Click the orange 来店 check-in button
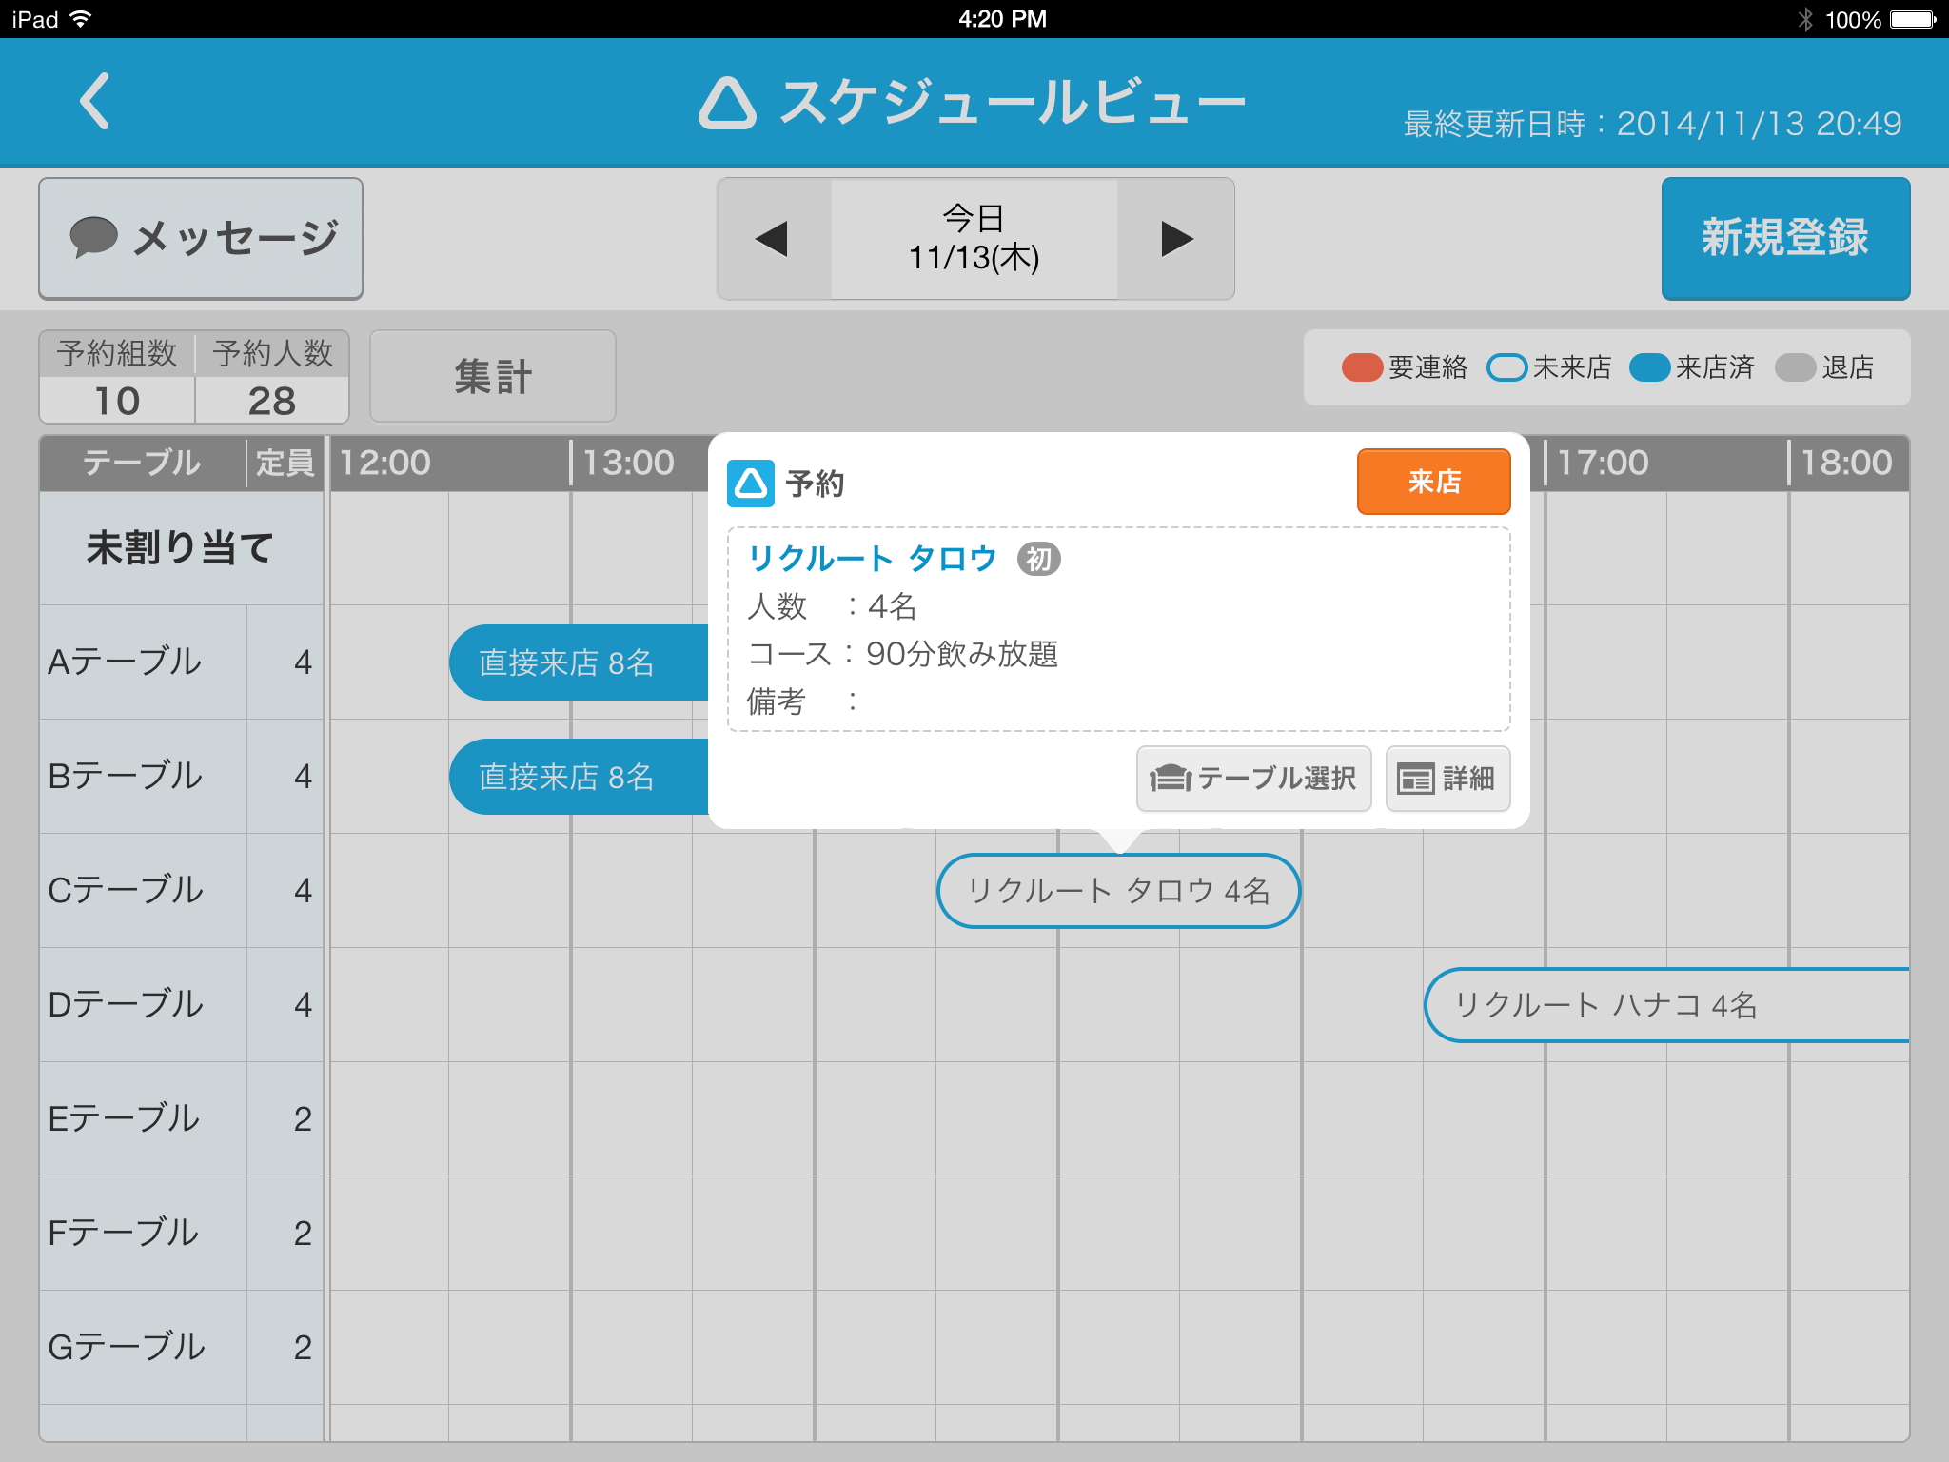1949x1462 pixels. click(x=1433, y=482)
